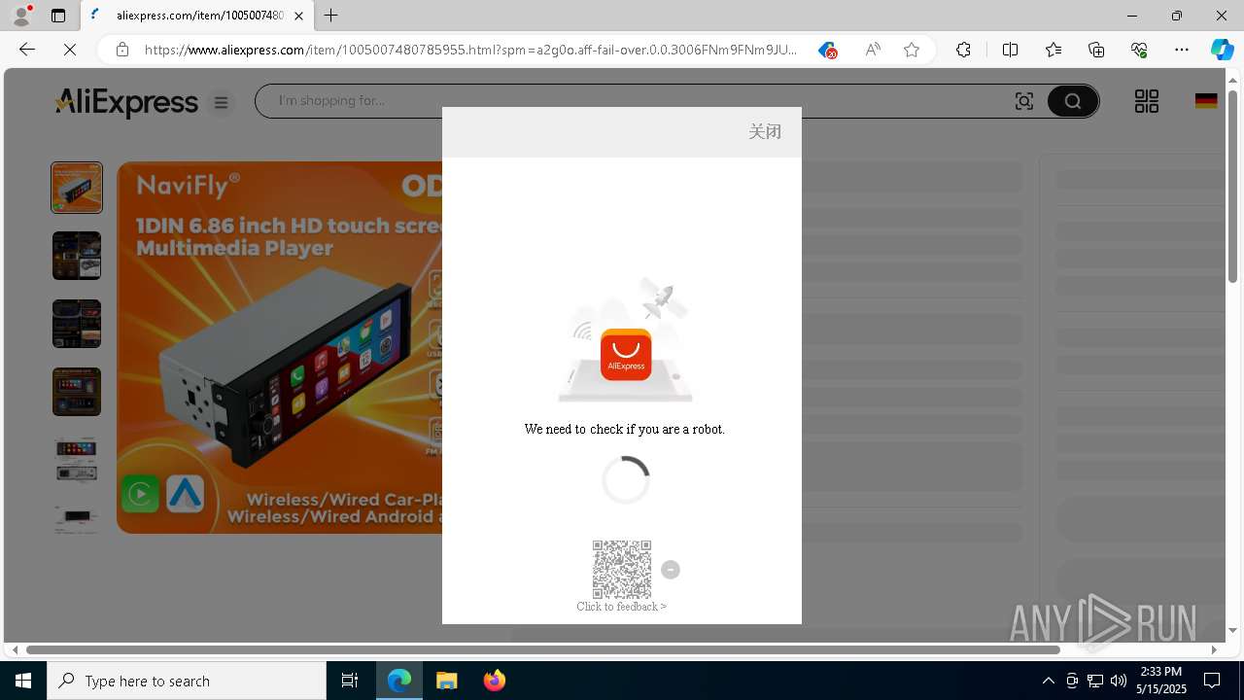
Task: Add page to favorites star
Action: (x=912, y=50)
